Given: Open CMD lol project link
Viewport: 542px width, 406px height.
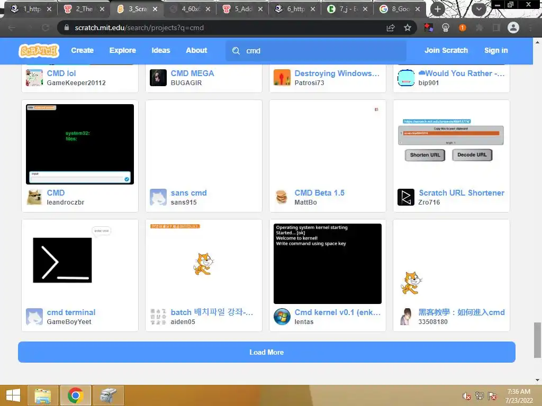Looking at the screenshot, I should pyautogui.click(x=61, y=73).
